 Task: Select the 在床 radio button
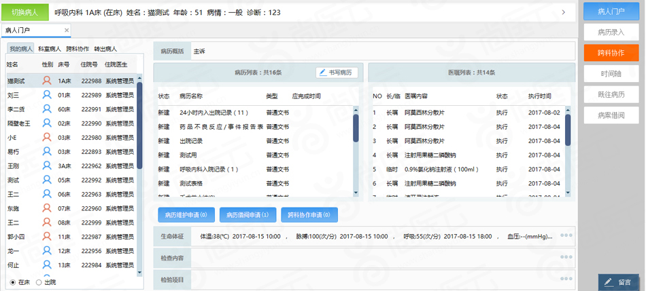(13, 282)
